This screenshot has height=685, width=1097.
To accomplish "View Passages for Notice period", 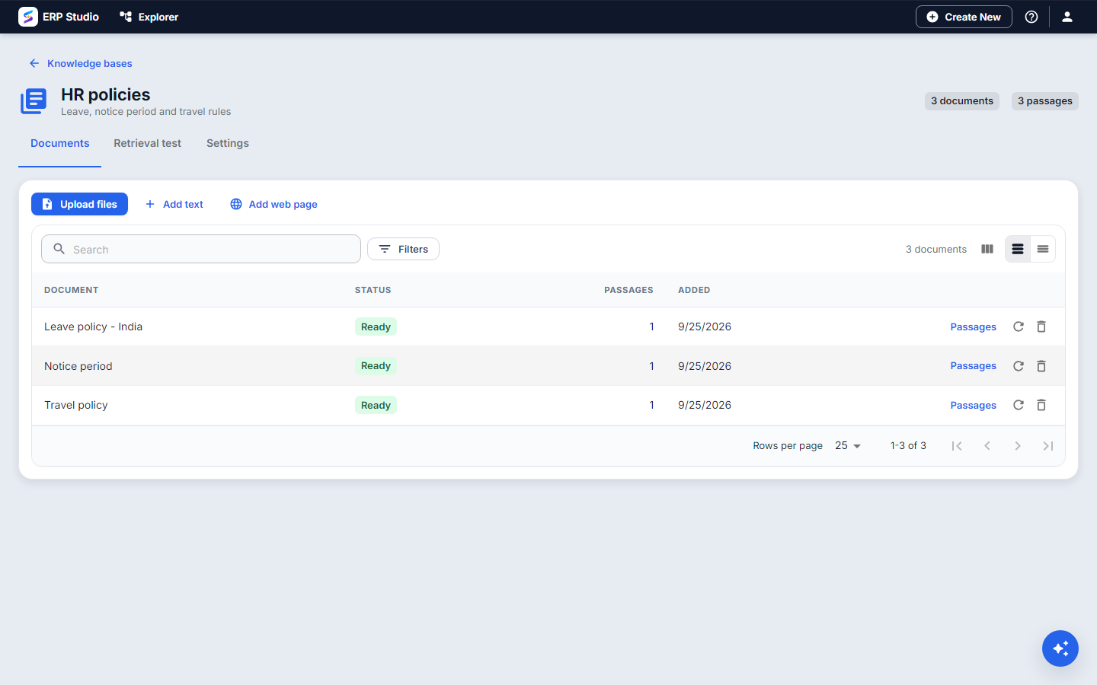I will [x=973, y=366].
